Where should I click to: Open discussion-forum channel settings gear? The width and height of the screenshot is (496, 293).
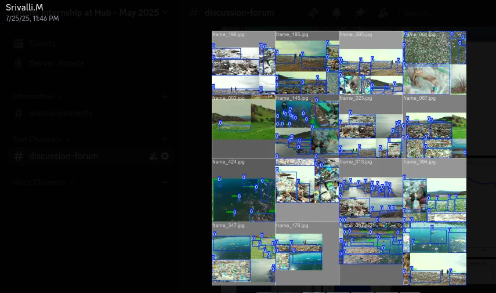(165, 156)
